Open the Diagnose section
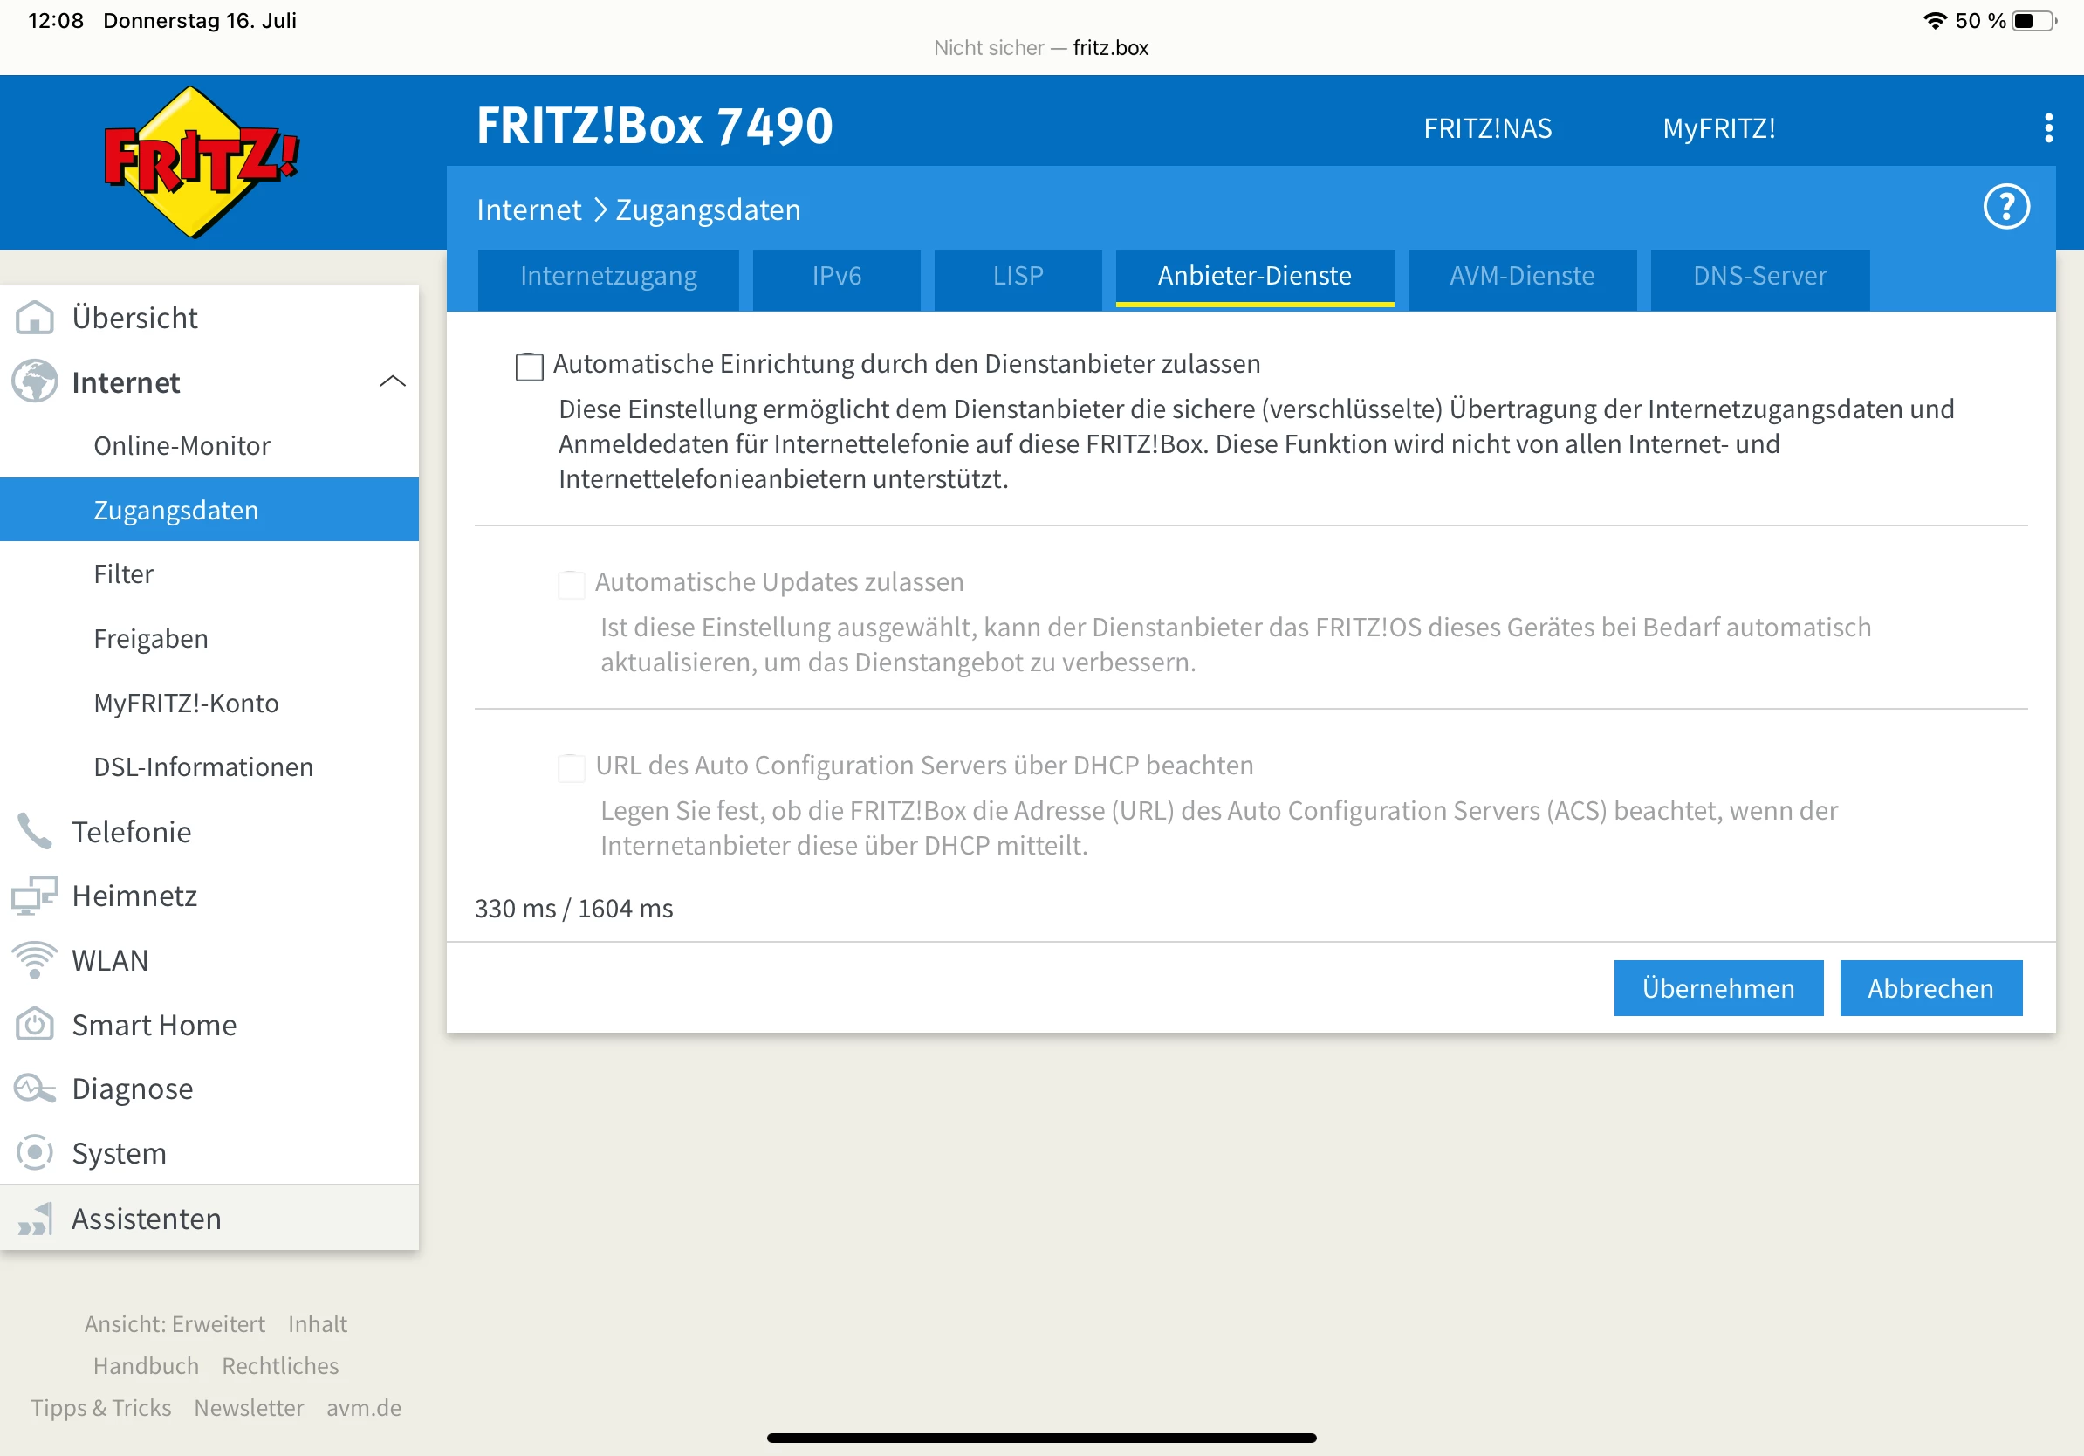The image size is (2084, 1456). tap(132, 1089)
